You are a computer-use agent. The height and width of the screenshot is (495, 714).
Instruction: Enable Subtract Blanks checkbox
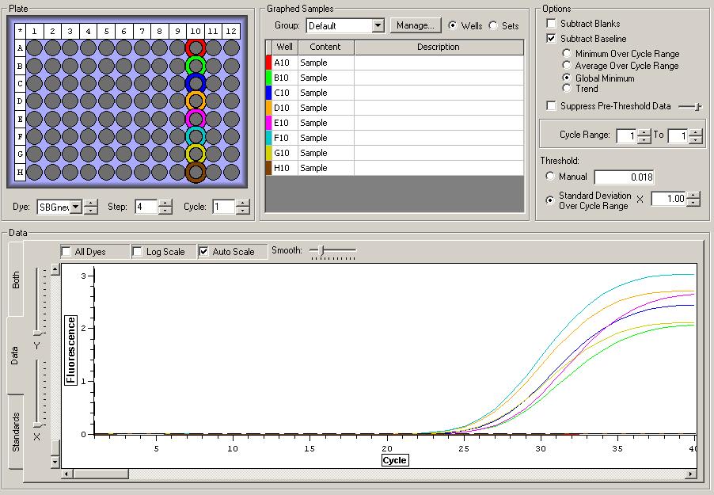point(551,23)
